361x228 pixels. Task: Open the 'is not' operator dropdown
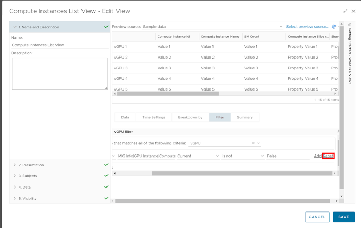242,156
